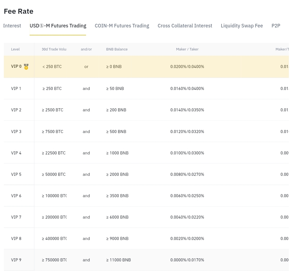
Task: Select the VIP 0 level cell
Action: click(x=16, y=67)
